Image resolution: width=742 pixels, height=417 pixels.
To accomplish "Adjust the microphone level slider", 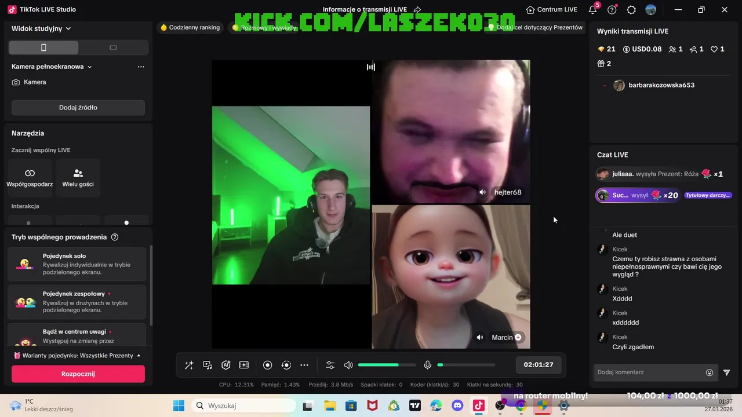I will point(466,365).
